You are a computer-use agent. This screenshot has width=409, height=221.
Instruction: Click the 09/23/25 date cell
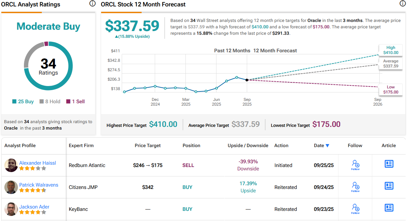click(324, 209)
